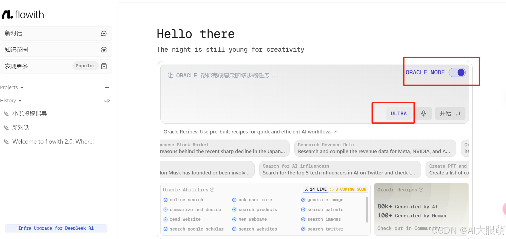Click the sparkle icon beside Welcome to flowith 2.0

pos(6,142)
